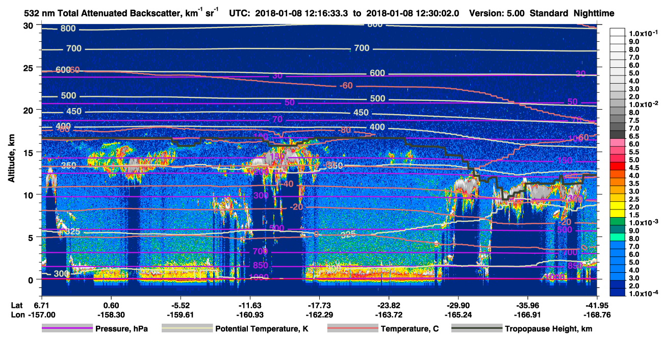Click the 'Pressure, hPa' legend label
This screenshot has height=340, width=663.
pyautogui.click(x=121, y=329)
